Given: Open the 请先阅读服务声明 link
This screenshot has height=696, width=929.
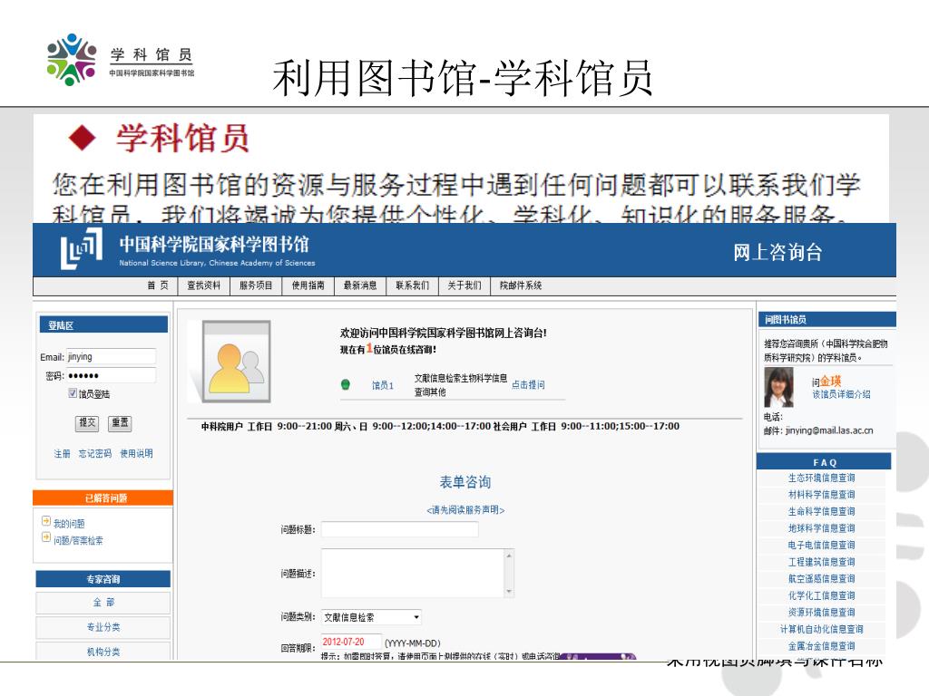Looking at the screenshot, I should point(465,509).
